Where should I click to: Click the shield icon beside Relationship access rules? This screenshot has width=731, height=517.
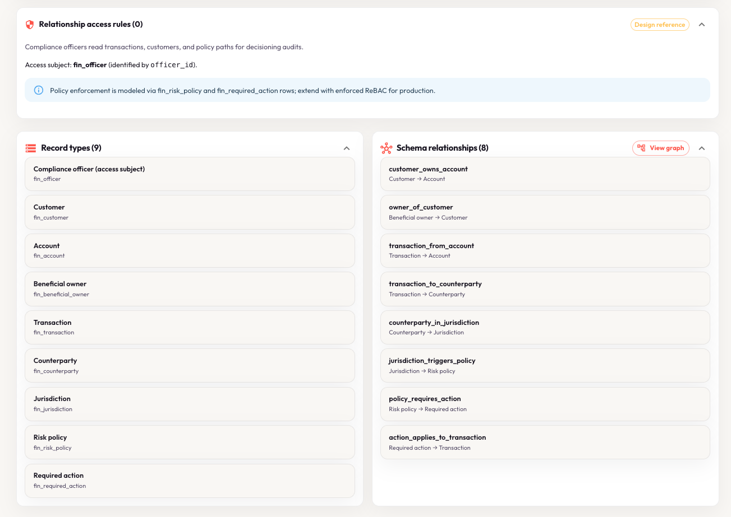pyautogui.click(x=30, y=25)
